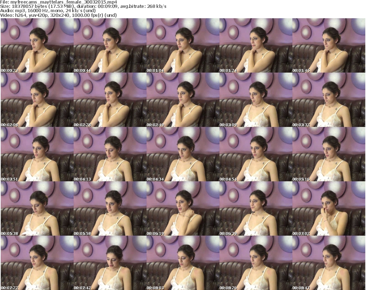Open the thumbnail stamped 00:00:44
This screenshot has width=366, height=290.
(110, 45)
